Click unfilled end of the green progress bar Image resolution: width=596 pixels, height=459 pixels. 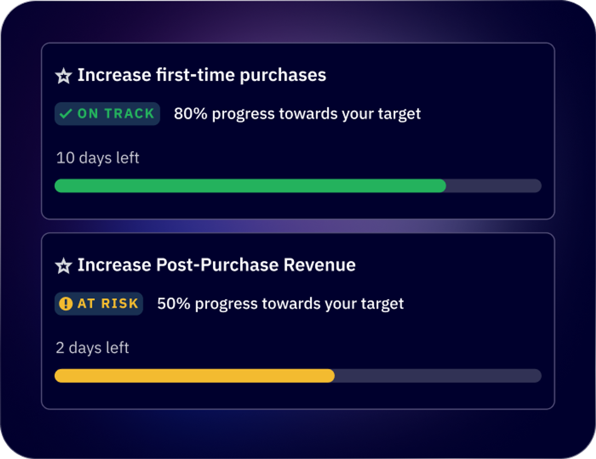pos(494,186)
